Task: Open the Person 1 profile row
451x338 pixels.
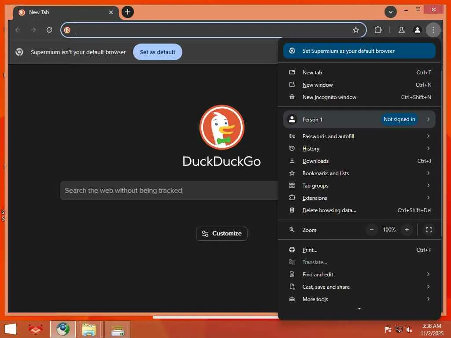Action: [x=359, y=119]
